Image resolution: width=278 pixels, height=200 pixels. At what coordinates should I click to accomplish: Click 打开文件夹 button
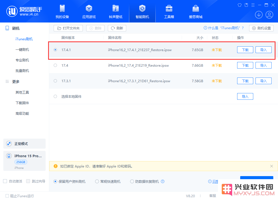click(x=68, y=28)
